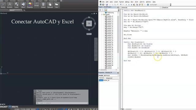Click the command line input field
The width and height of the screenshot is (196, 110).
[62, 103]
